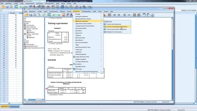The height and width of the screenshot is (111, 197).
Task: Print output via Viewer toolbar printer icon
Action: (x=35, y=15)
